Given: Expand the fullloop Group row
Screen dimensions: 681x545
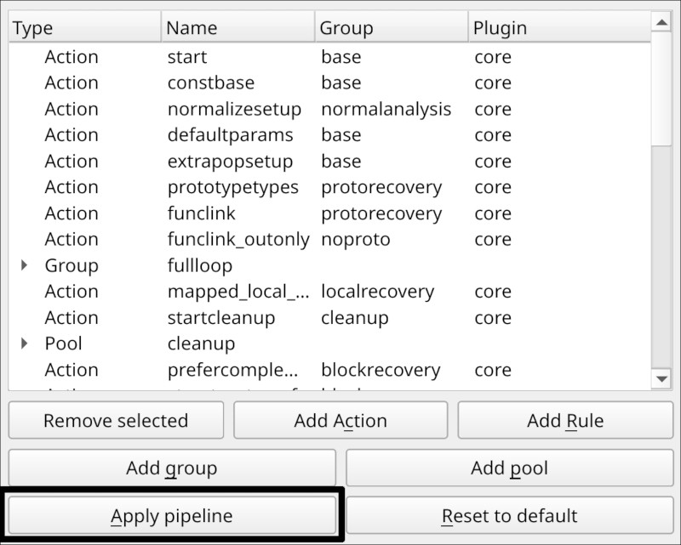Looking at the screenshot, I should point(25,265).
